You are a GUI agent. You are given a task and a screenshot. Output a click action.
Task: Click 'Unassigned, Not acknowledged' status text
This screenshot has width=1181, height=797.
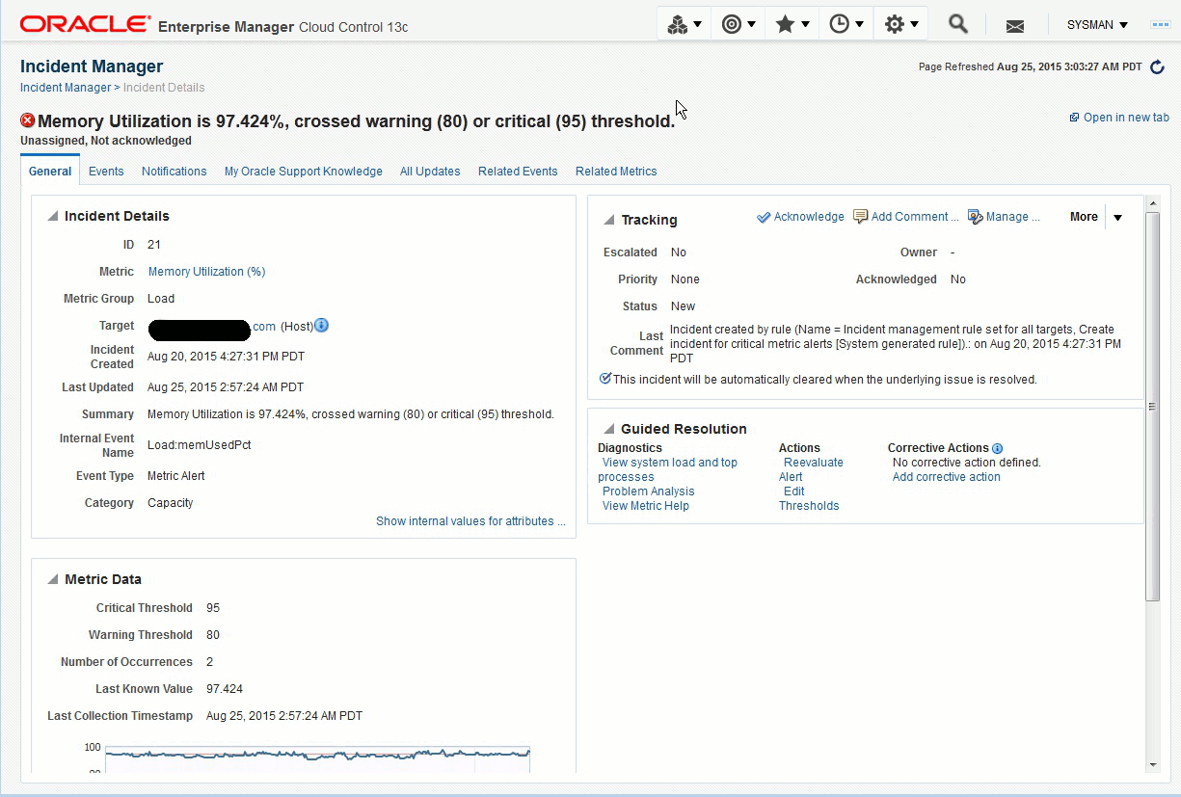click(106, 141)
